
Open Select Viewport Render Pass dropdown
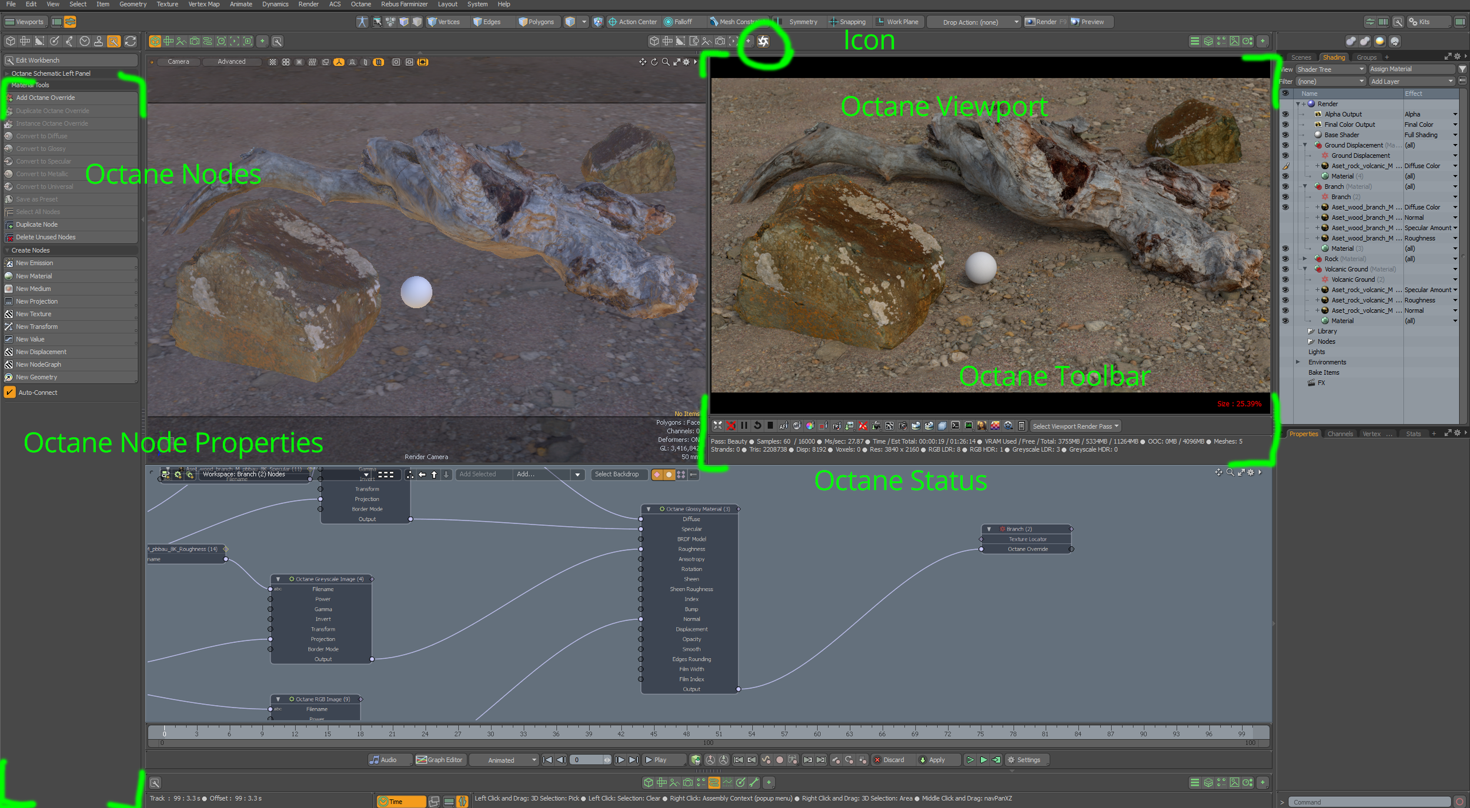[1075, 426]
